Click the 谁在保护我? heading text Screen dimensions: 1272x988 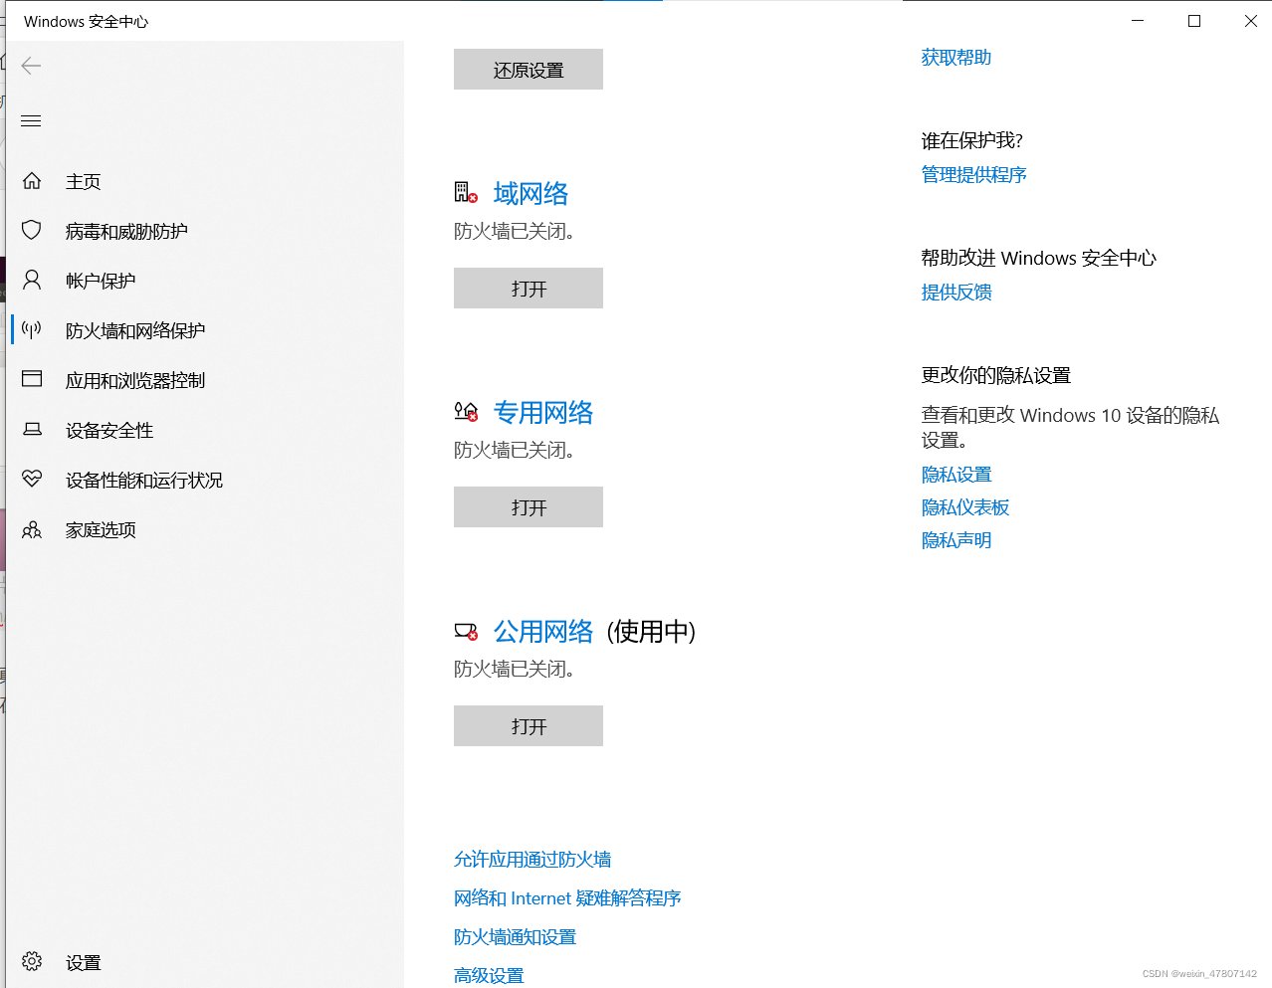point(972,140)
